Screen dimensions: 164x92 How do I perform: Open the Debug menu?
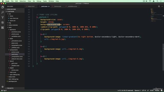pyautogui.click(x=39, y=1)
